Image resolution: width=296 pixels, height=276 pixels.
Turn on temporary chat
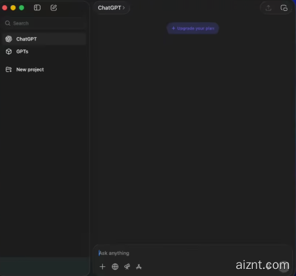pyautogui.click(x=284, y=8)
